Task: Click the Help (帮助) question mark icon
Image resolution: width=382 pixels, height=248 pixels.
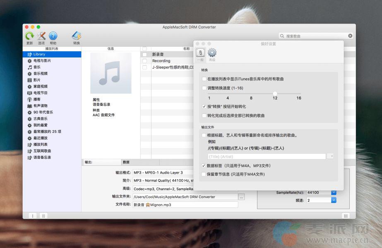Action: pos(53,36)
